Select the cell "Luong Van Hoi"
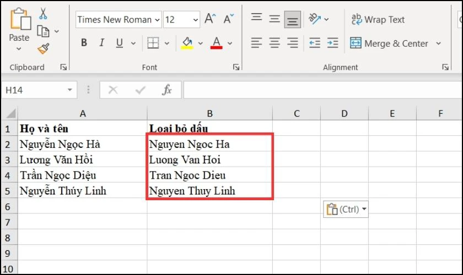 (x=209, y=159)
